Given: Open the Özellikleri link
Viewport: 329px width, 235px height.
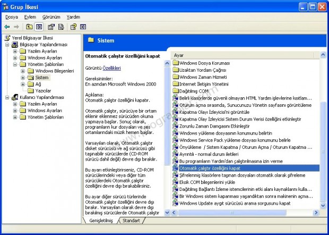Looking at the screenshot, I should 111,68.
